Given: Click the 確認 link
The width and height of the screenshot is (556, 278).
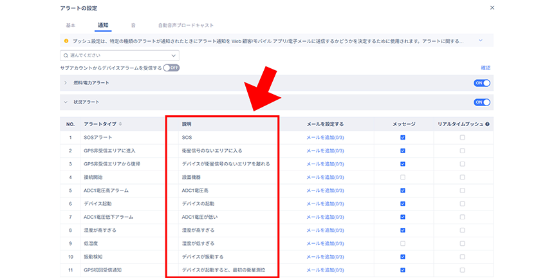Looking at the screenshot, I should point(485,68).
